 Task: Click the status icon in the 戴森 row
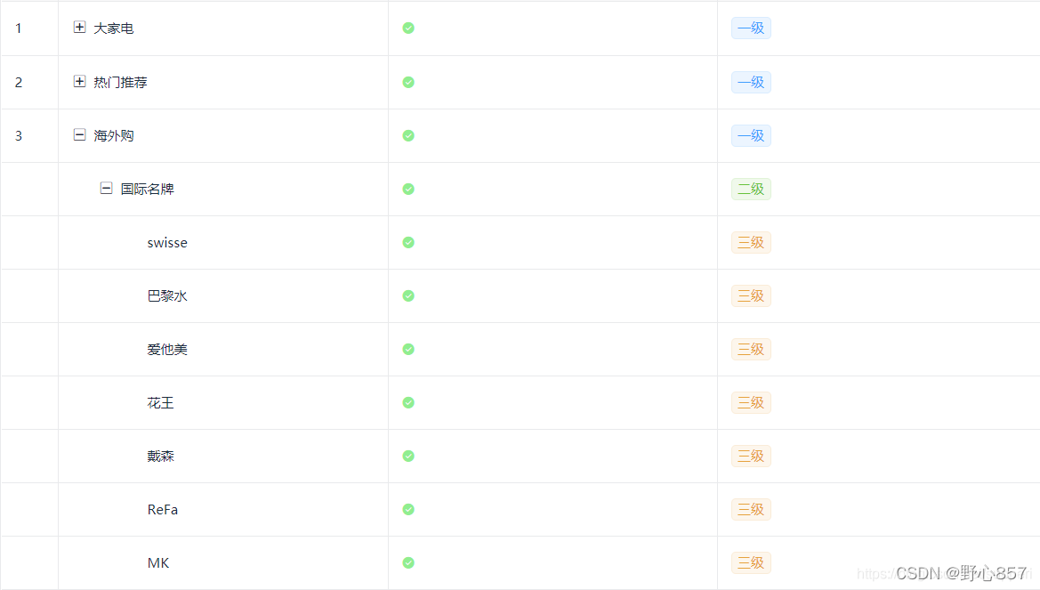pos(407,456)
